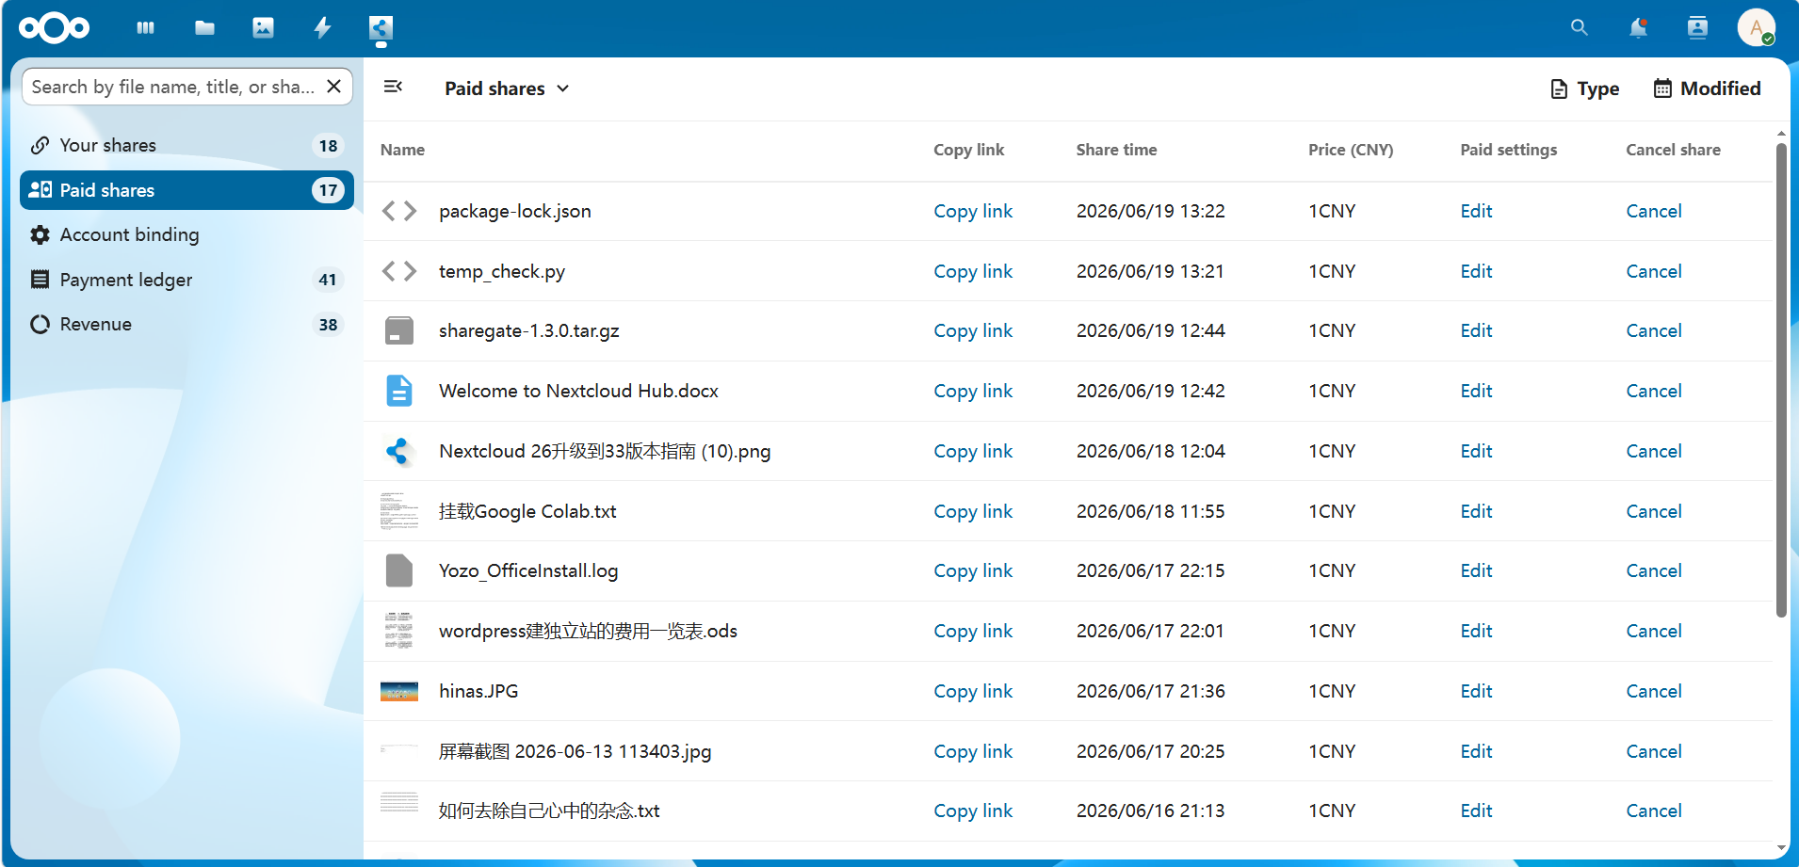Cancel share of hinas.JPG
This screenshot has width=1799, height=867.
(1654, 691)
